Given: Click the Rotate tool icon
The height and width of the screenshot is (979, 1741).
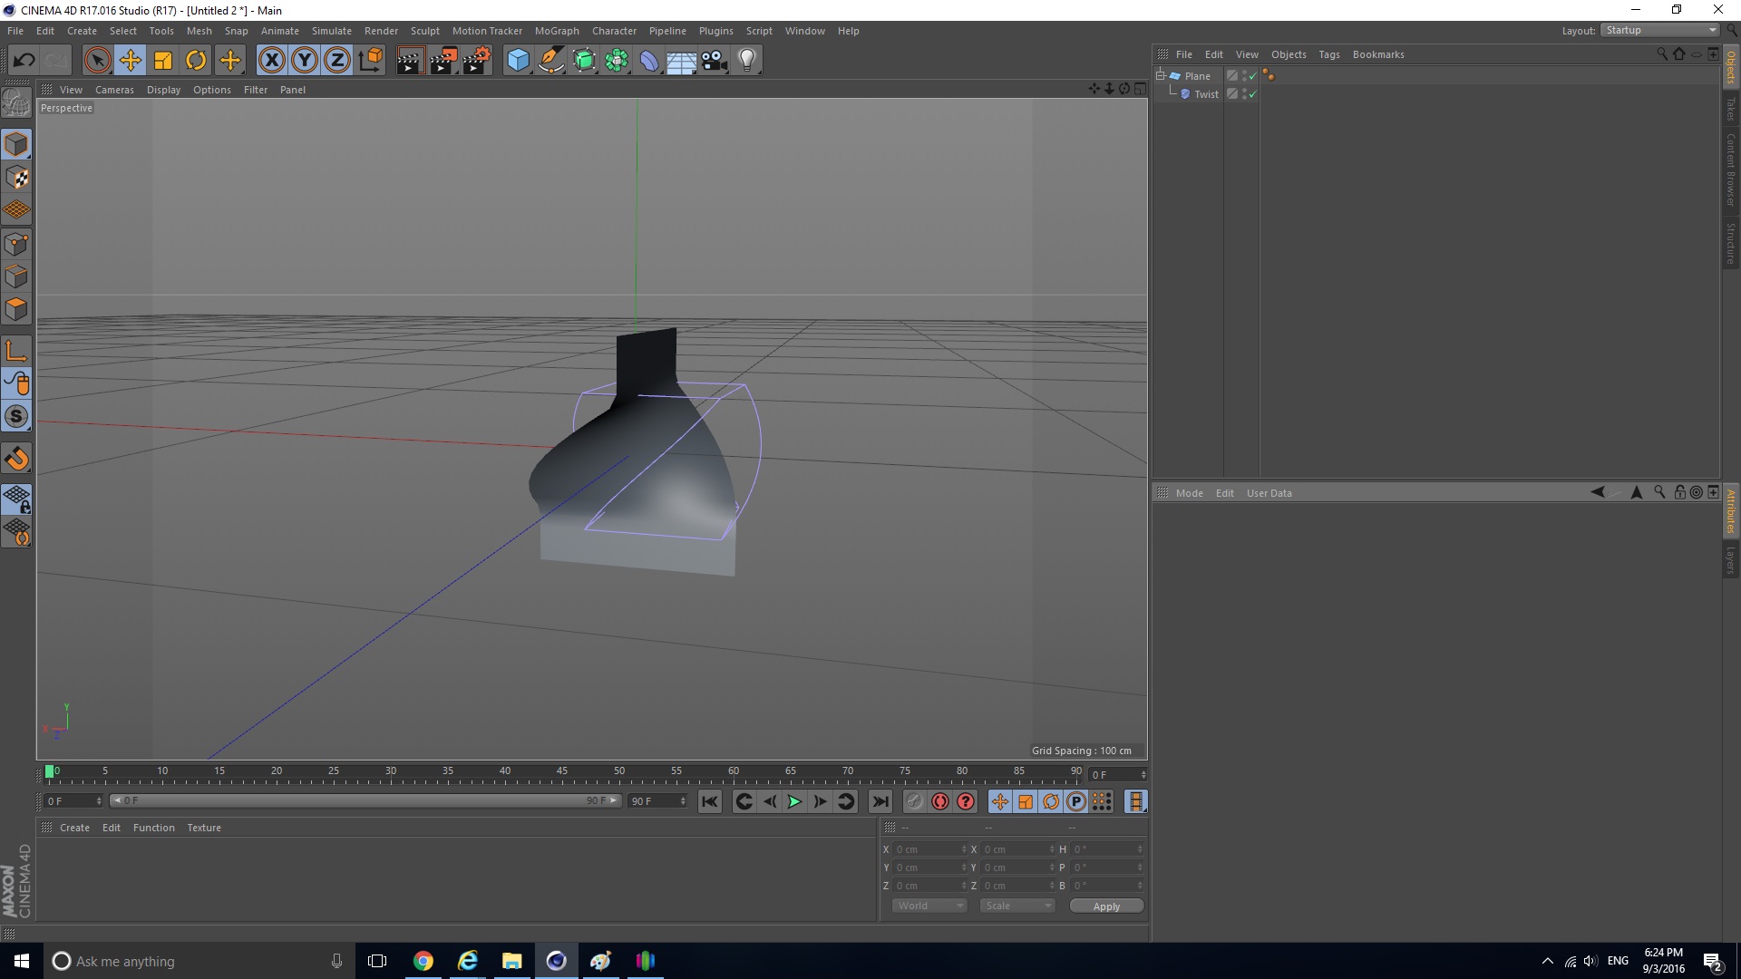Looking at the screenshot, I should tap(196, 59).
